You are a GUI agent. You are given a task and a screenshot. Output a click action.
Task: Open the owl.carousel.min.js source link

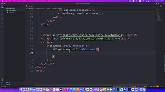tap(86, 39)
